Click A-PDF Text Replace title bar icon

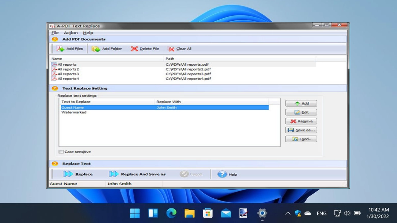coord(52,26)
